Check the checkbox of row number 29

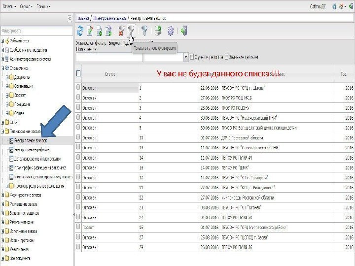point(78,247)
